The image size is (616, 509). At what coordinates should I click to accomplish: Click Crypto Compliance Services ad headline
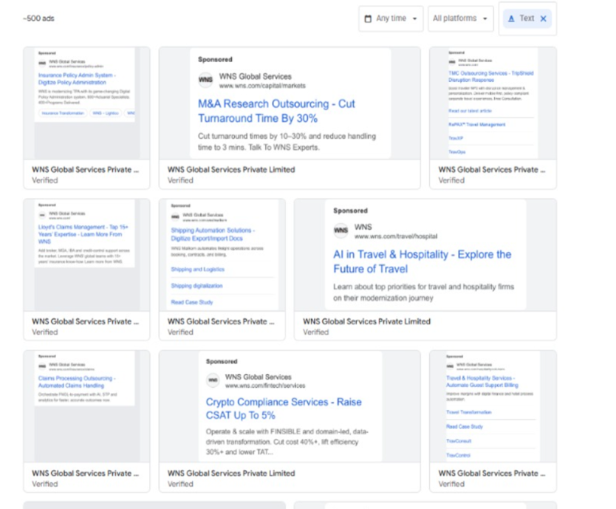284,409
